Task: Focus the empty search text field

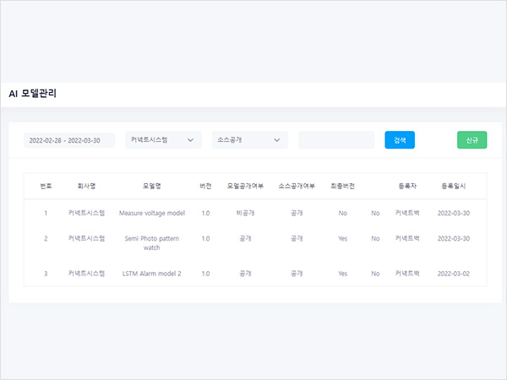Action: click(x=335, y=140)
